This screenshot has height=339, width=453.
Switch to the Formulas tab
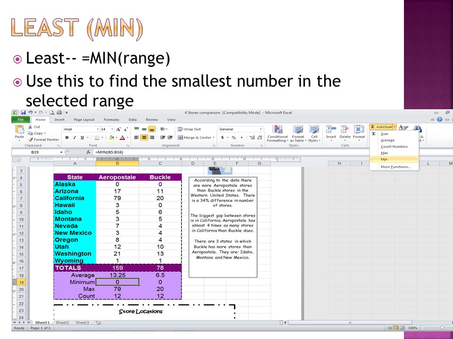(x=111, y=120)
